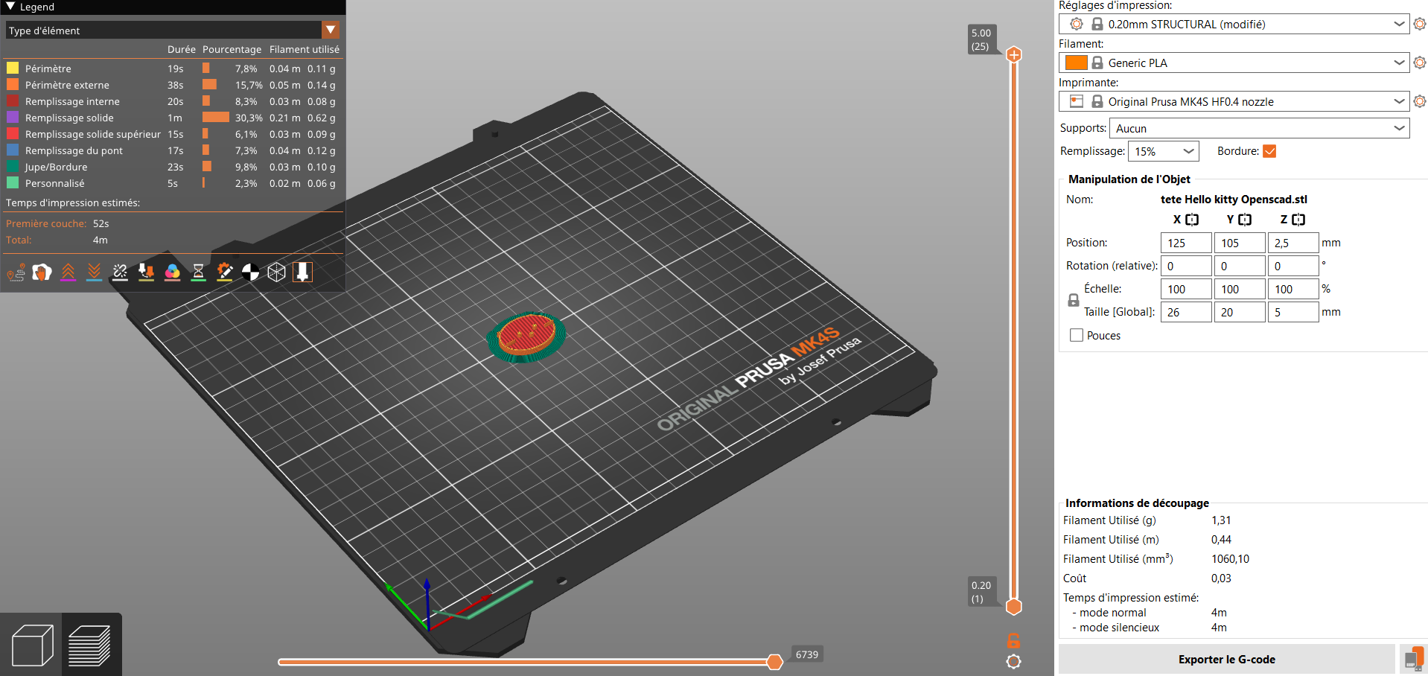Click the Exporter le G-code button
Viewport: 1428px width, 676px height.
1226,660
